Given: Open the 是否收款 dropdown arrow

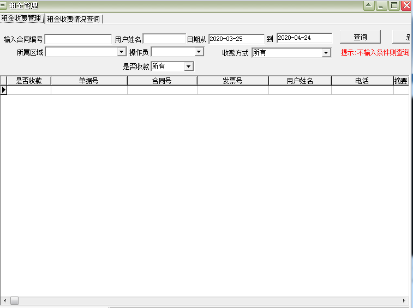Looking at the screenshot, I should pyautogui.click(x=189, y=67).
